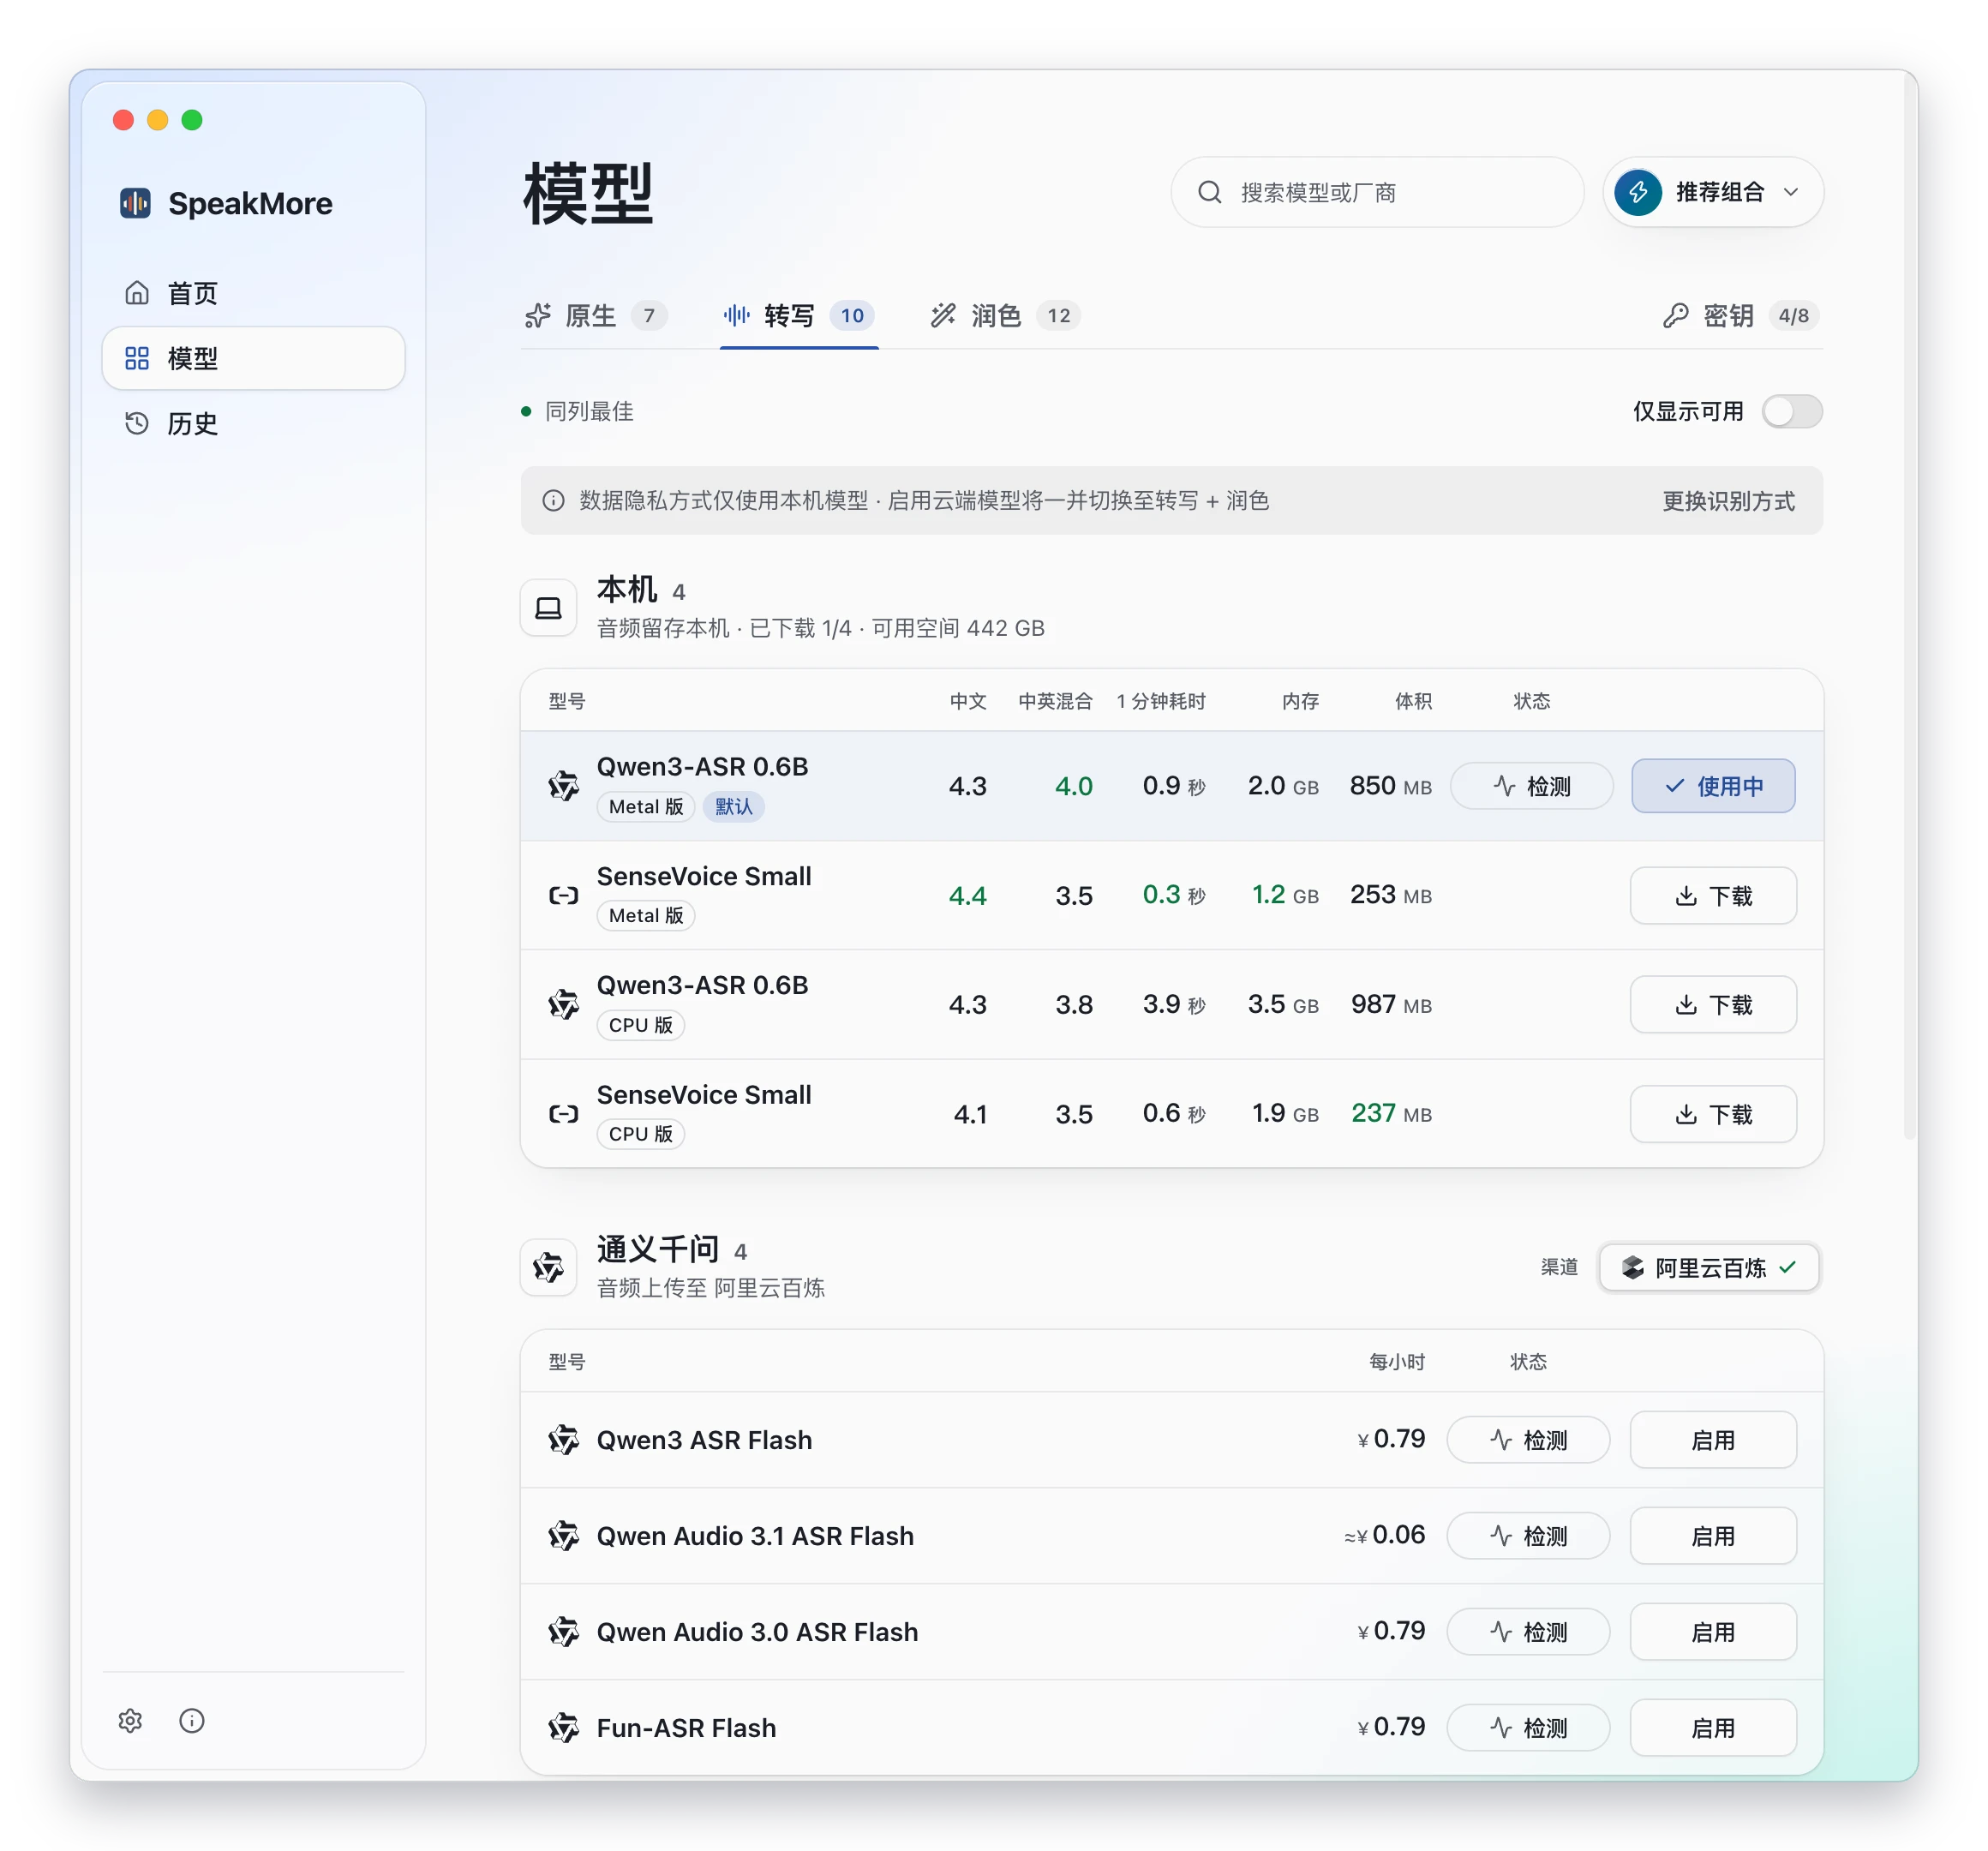Open the info icon at sidebar bottom
1988x1851 pixels.
(x=192, y=1720)
